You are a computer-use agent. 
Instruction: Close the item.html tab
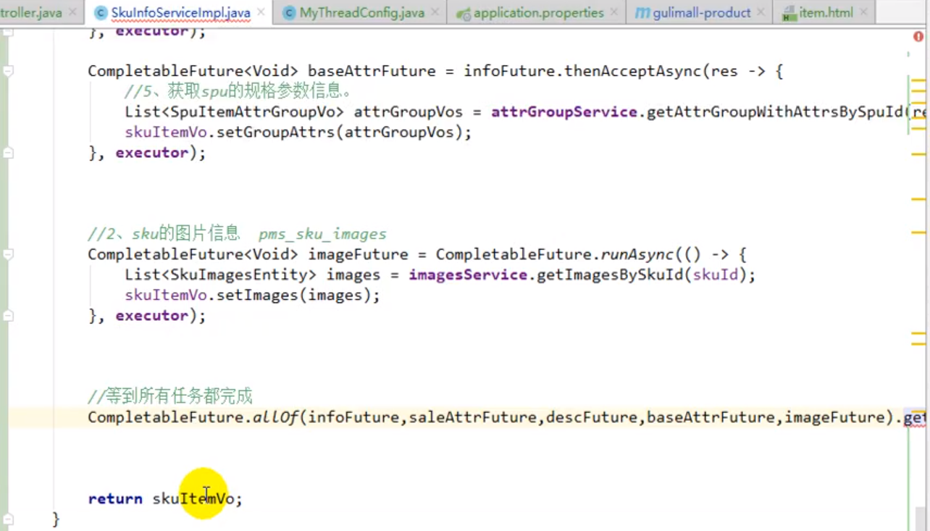click(862, 12)
